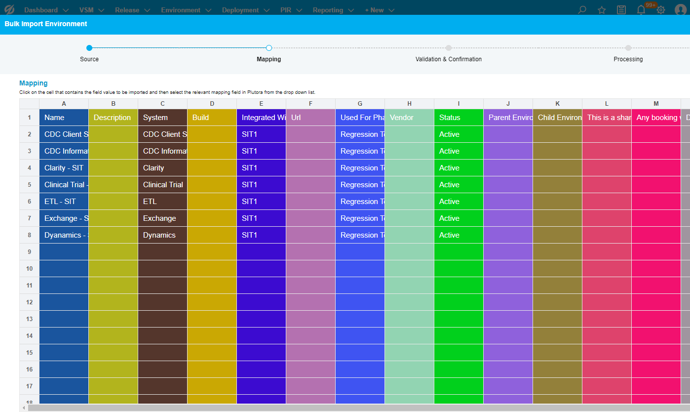690x412 pixels.
Task: Click the Validation & Confirmation step circle
Action: [x=449, y=48]
